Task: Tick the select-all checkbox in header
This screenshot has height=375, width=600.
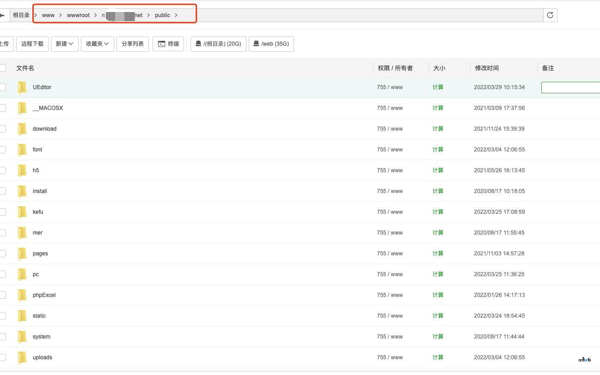Action: [x=3, y=68]
